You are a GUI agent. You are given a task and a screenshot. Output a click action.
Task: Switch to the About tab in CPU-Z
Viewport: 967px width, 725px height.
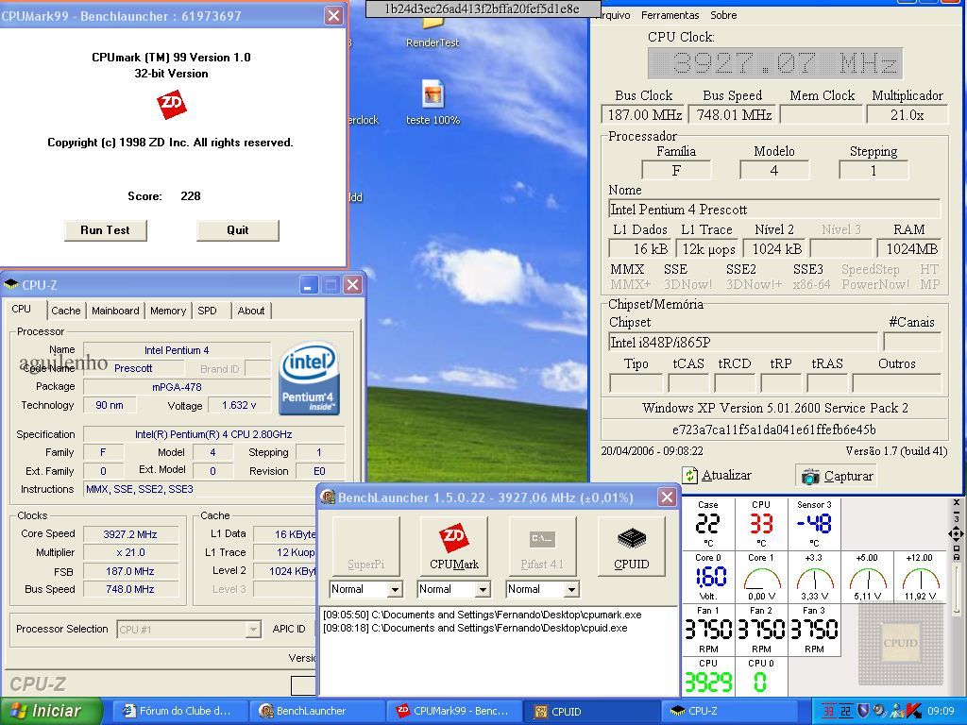[x=251, y=310]
